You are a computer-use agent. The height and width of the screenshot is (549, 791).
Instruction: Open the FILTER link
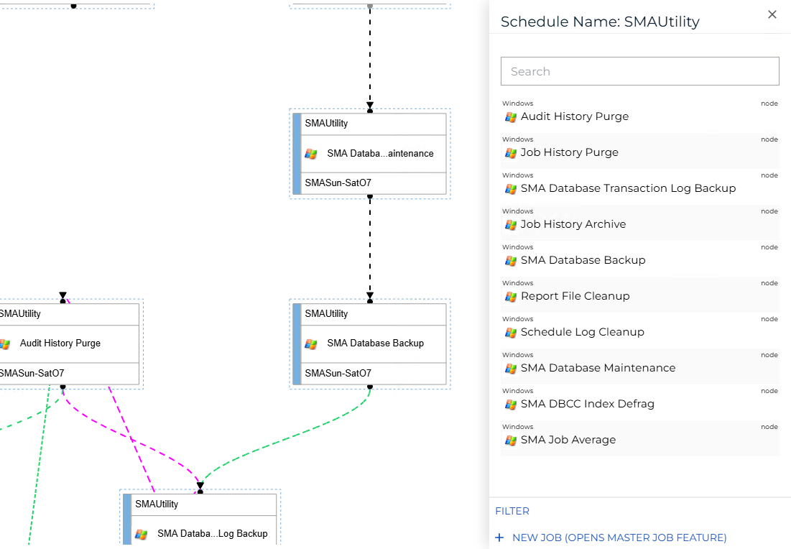click(x=512, y=511)
